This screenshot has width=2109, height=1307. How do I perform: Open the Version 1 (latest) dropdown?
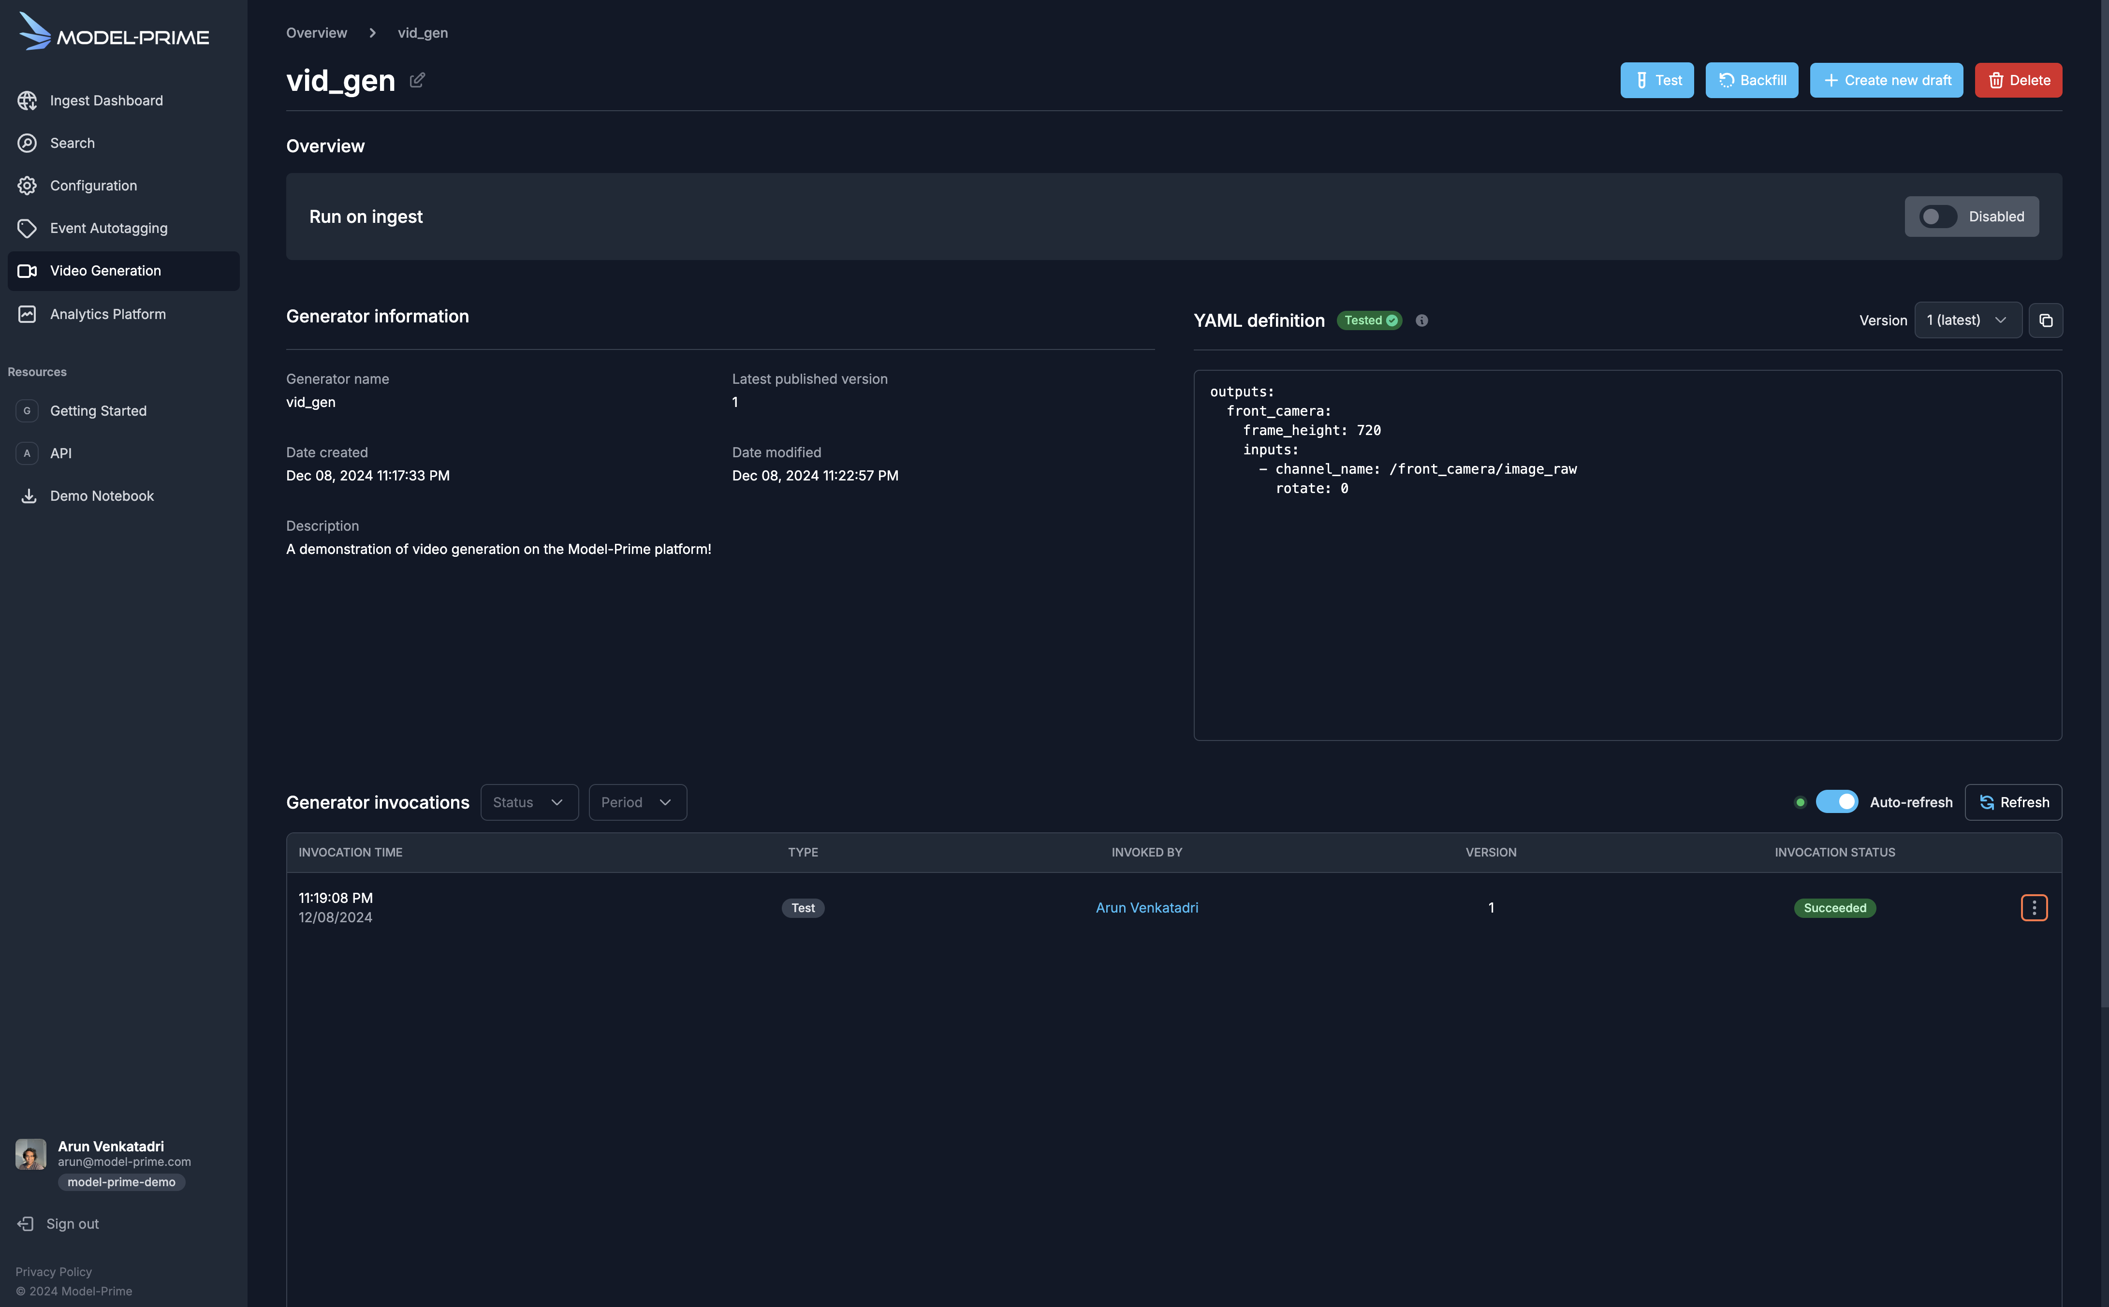click(1968, 320)
